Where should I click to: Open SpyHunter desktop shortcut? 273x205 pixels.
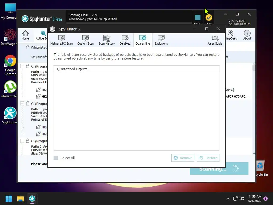pos(10,115)
